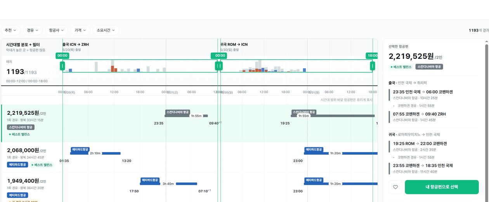489x202 pixels.
Task: Click 귀국 ROM → ICN heading
Action: point(234,45)
